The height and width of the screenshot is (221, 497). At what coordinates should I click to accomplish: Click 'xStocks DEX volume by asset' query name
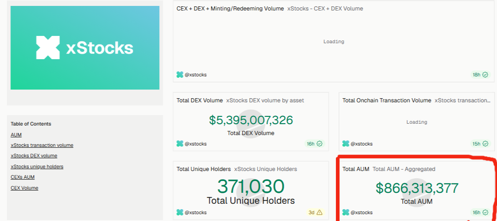click(x=265, y=100)
